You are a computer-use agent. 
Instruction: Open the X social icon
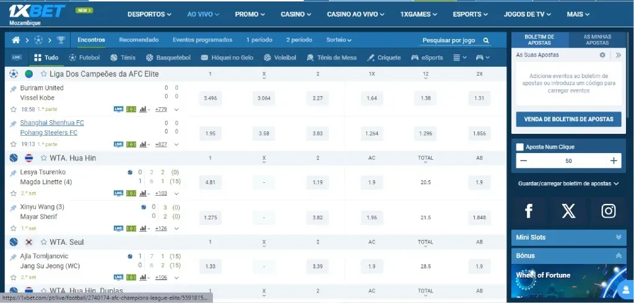[x=568, y=211]
